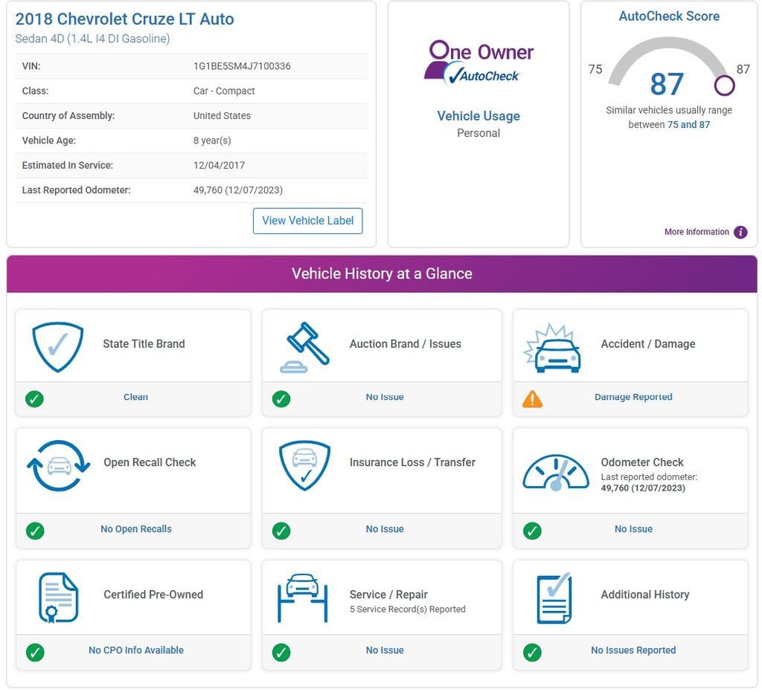The image size is (762, 692).
Task: Follow the Clean title status link
Action: 135,397
